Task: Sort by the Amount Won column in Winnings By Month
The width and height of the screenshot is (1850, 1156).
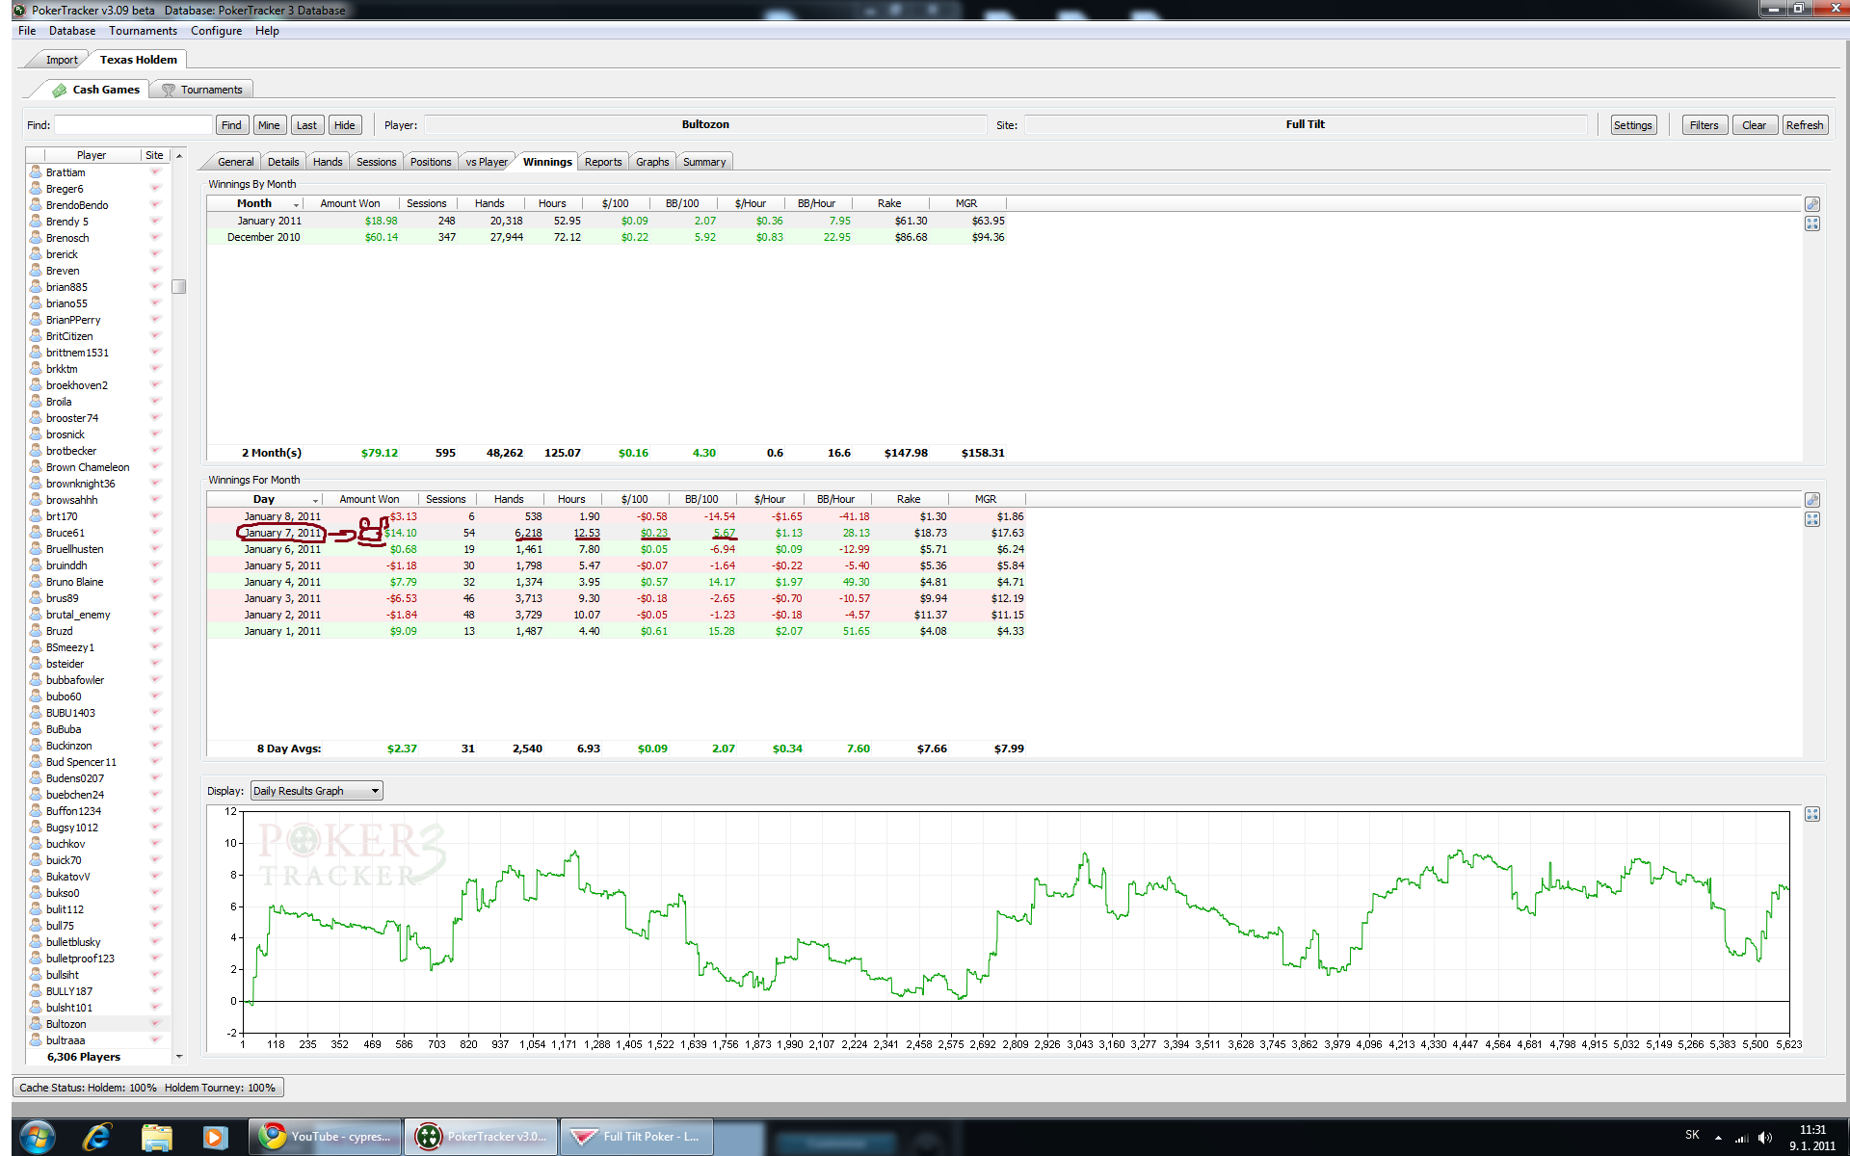Action: [350, 204]
